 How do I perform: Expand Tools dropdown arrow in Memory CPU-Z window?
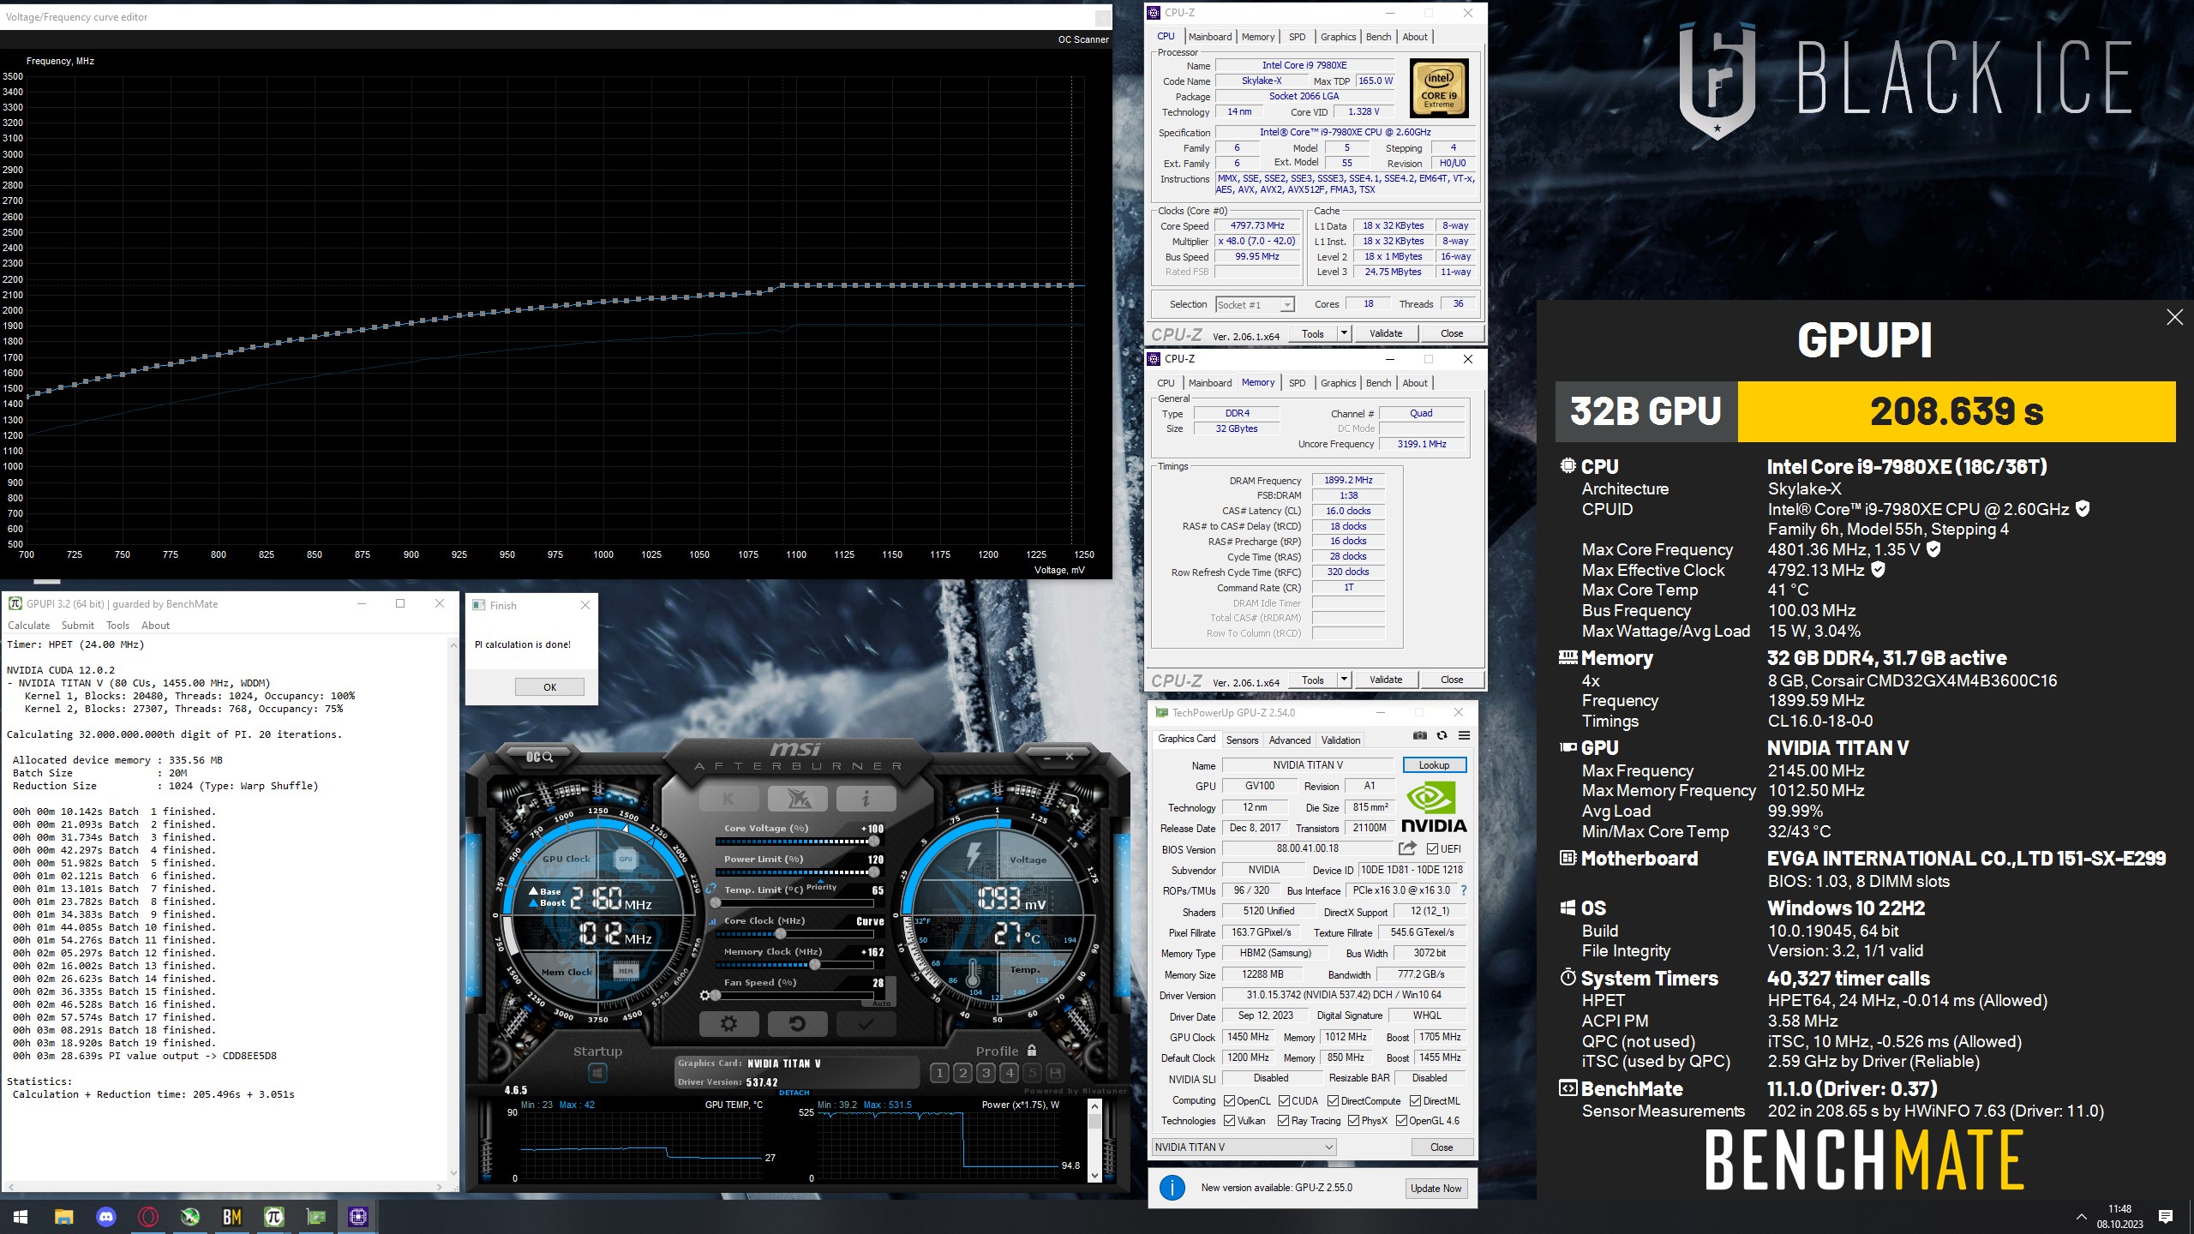coord(1344,680)
